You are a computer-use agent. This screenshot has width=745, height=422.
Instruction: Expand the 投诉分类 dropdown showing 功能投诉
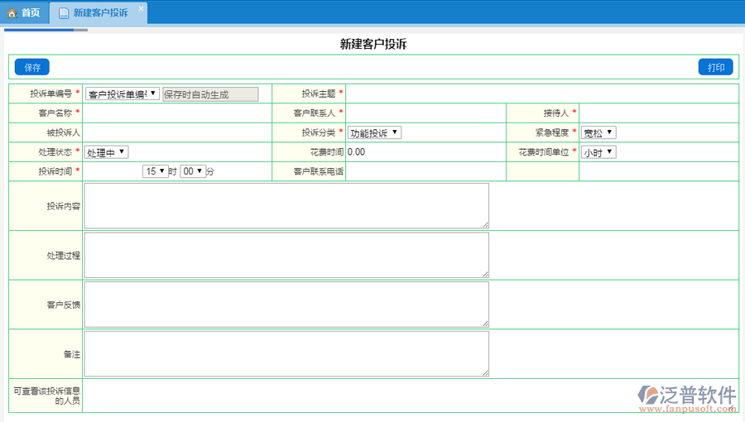point(374,132)
